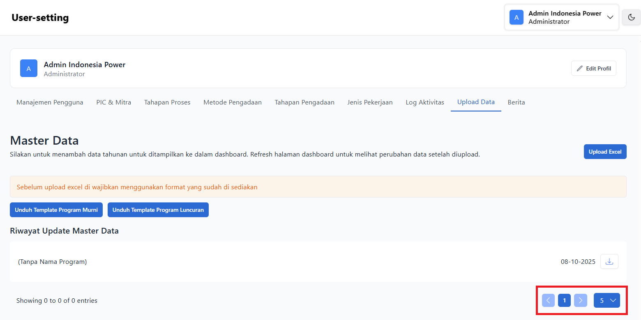The image size is (641, 320).
Task: Click the Upload Excel button
Action: (x=605, y=152)
